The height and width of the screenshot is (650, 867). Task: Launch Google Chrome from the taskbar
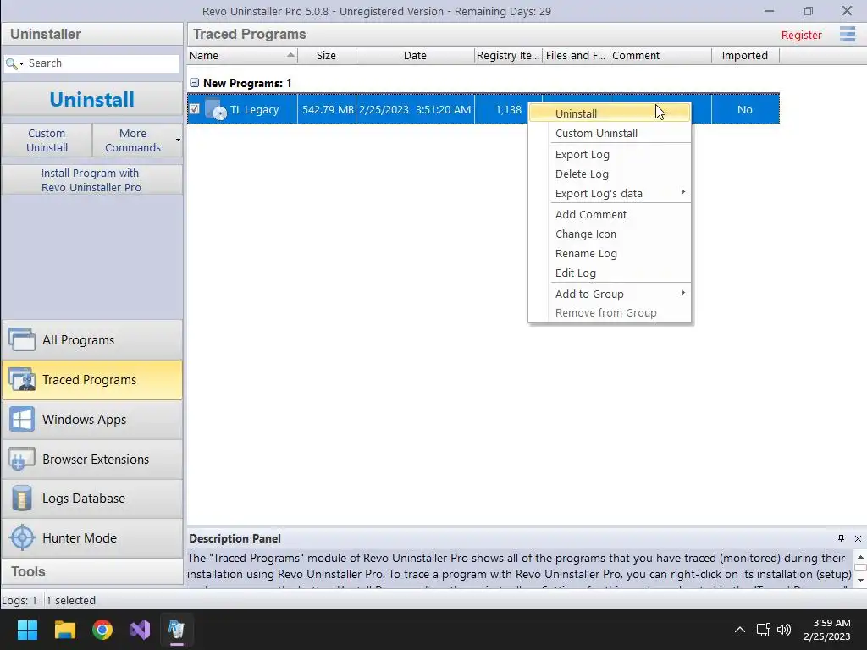(x=102, y=630)
